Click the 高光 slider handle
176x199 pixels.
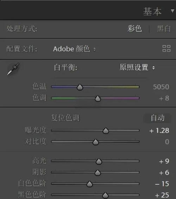[99, 161]
